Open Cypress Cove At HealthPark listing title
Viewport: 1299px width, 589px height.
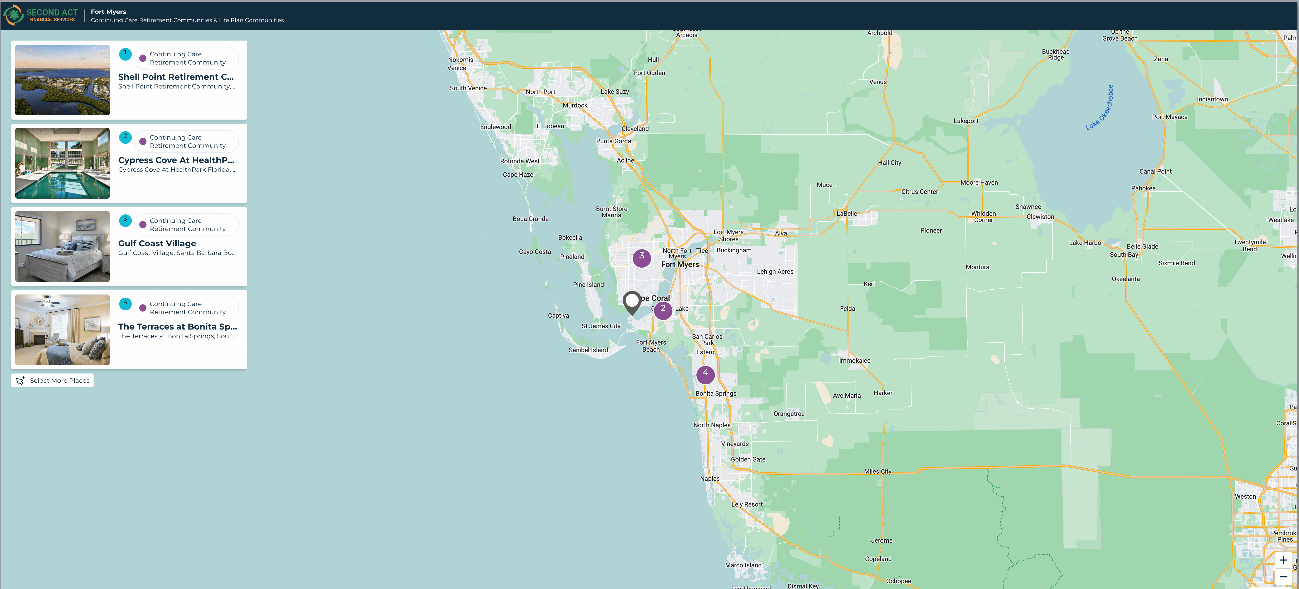tap(176, 160)
